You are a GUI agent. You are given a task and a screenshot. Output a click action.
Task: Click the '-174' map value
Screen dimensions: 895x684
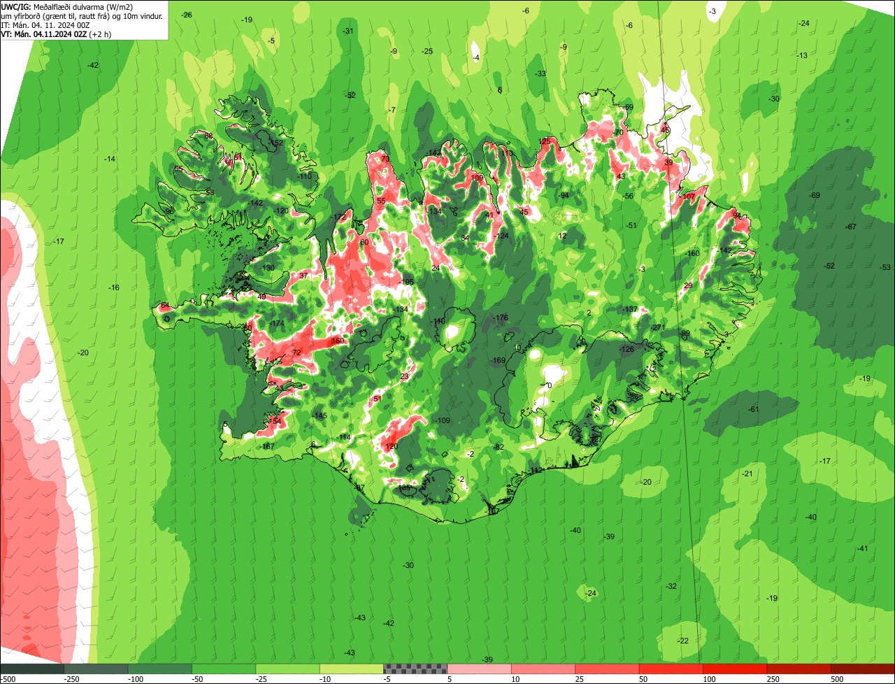point(277,323)
